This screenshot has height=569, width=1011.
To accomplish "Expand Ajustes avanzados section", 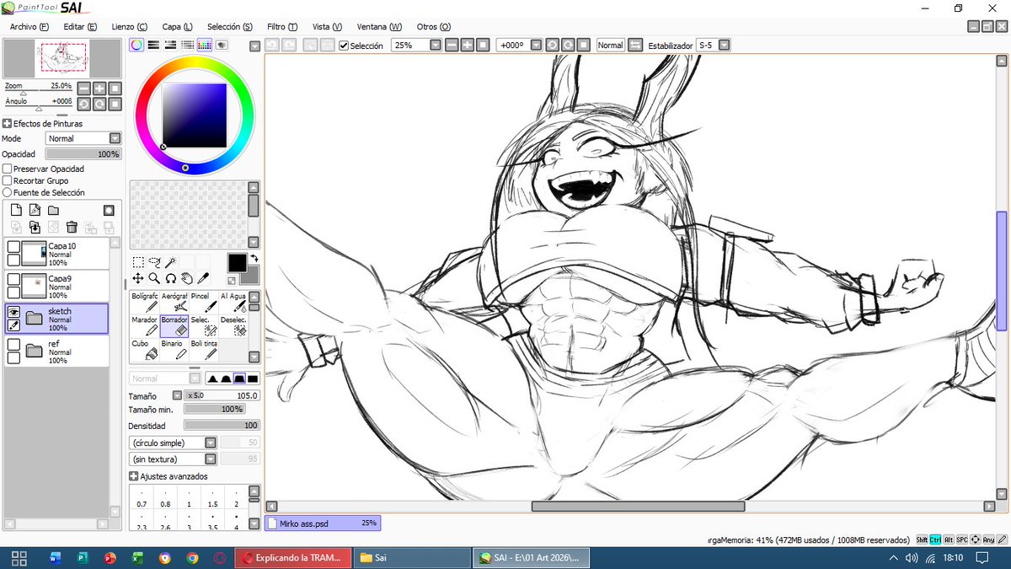I will click(133, 476).
